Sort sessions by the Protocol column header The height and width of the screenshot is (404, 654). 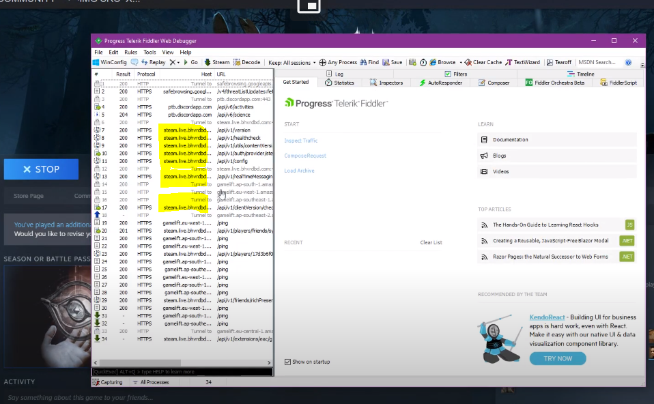coord(146,74)
